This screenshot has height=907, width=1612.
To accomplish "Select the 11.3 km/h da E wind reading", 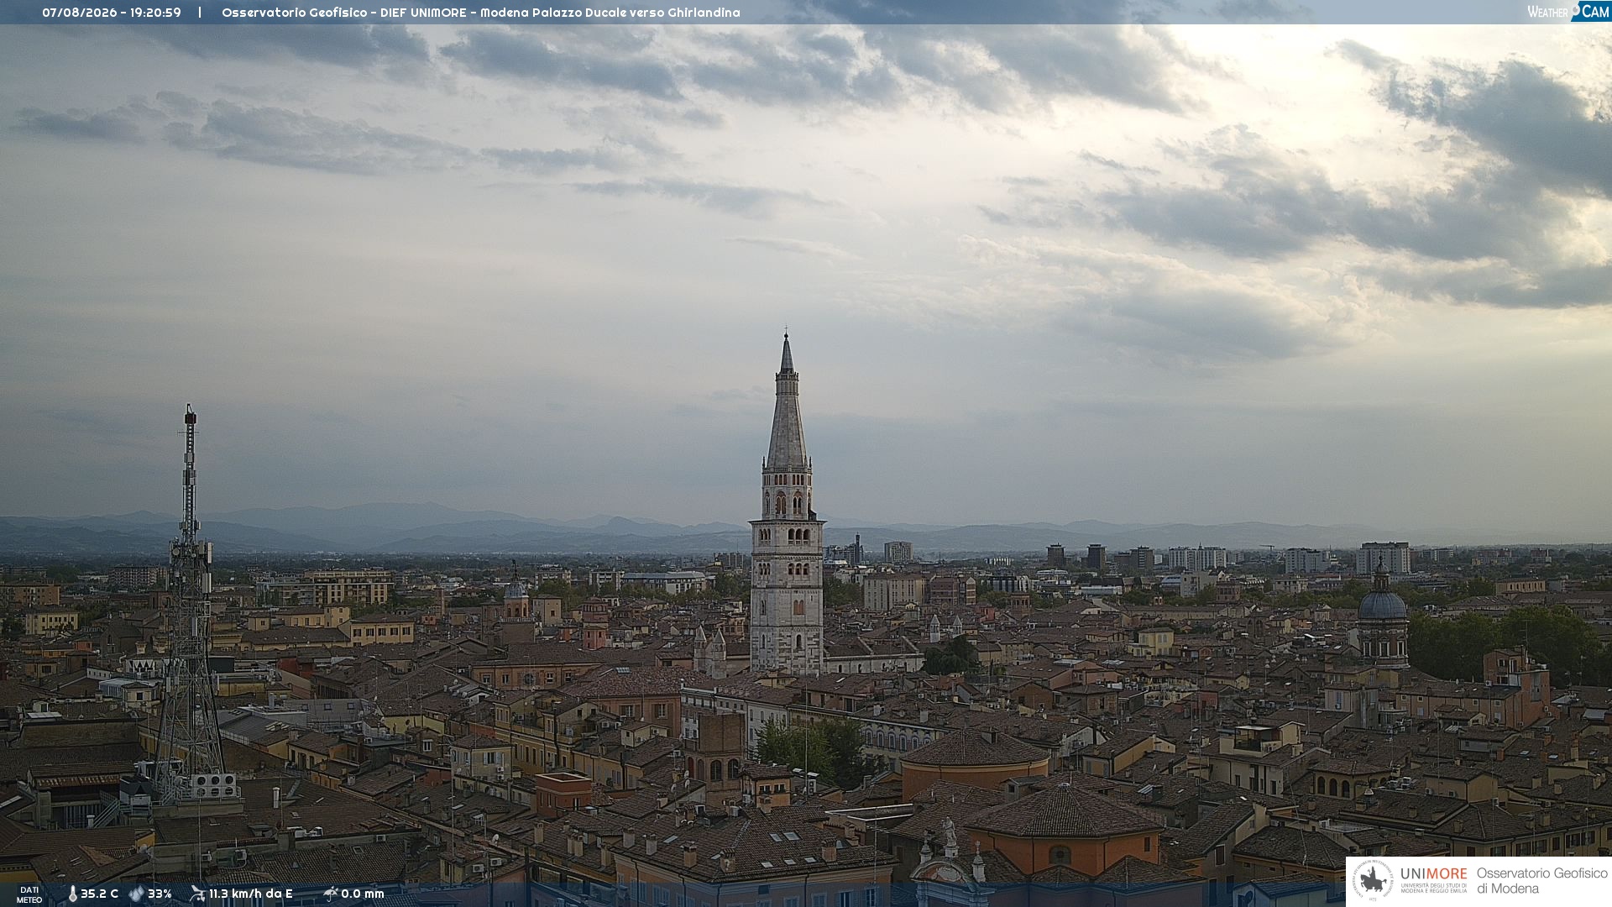I will 251,894.
